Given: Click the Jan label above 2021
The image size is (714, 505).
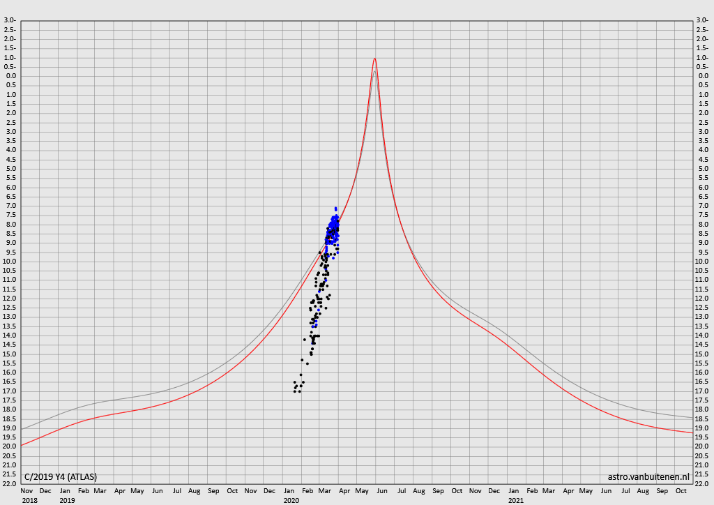Looking at the screenshot, I should pos(514,491).
